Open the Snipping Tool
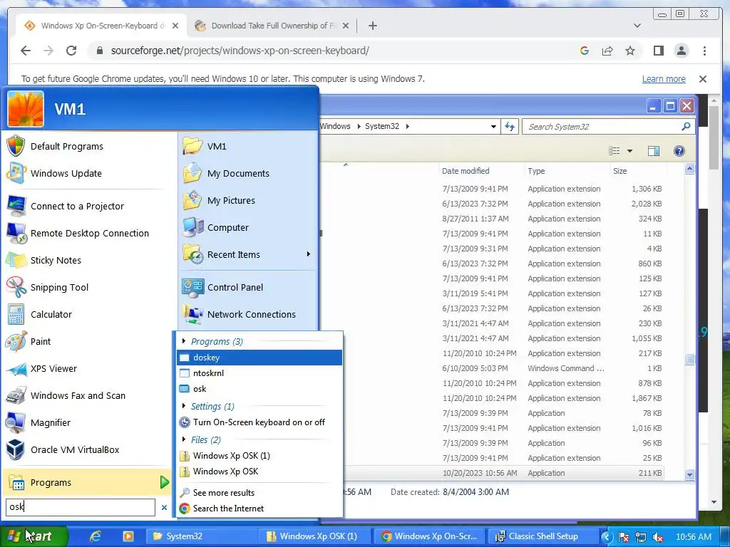Viewport: 730px width, 547px height. point(59,288)
